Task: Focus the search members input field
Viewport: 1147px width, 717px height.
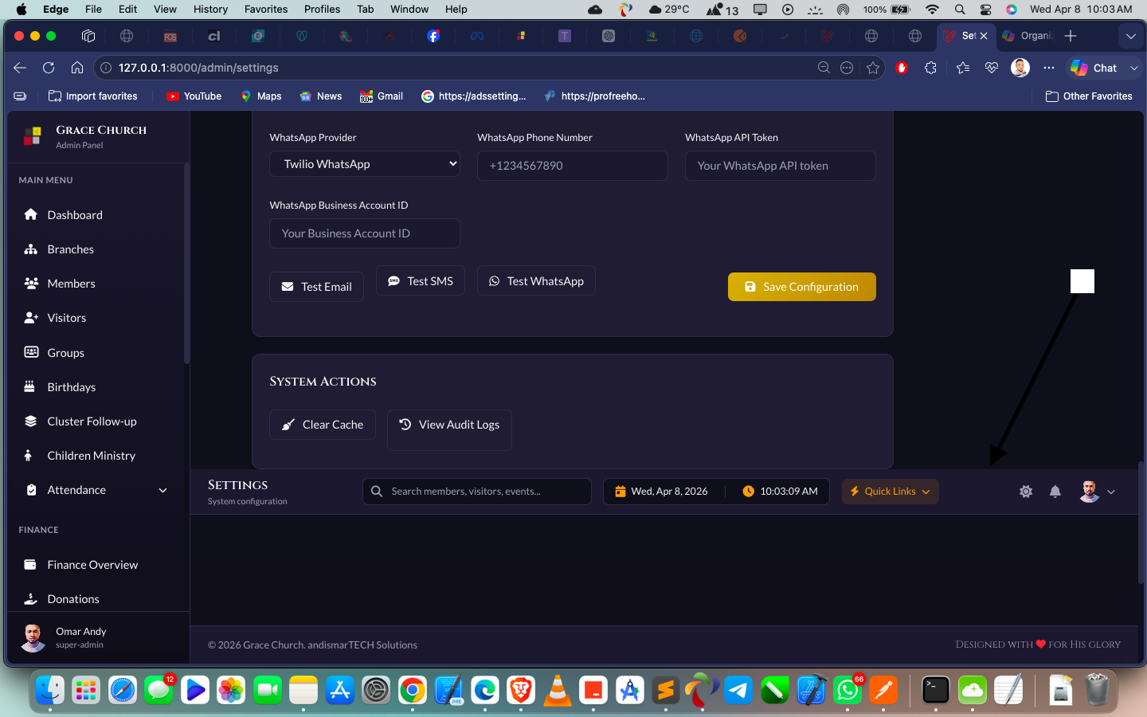Action: [486, 492]
